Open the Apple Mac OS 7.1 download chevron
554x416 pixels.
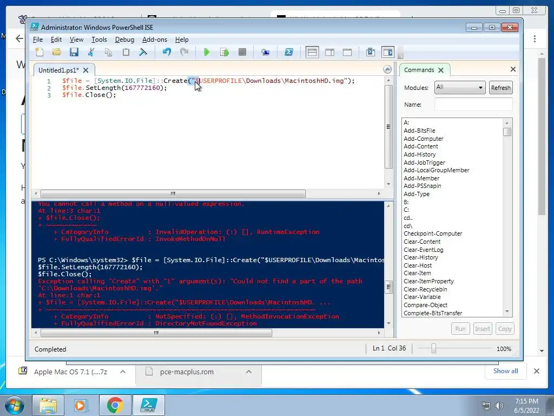[123, 372]
